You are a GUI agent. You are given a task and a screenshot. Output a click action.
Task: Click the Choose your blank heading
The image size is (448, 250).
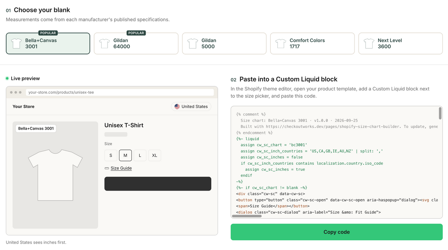[x=42, y=10]
